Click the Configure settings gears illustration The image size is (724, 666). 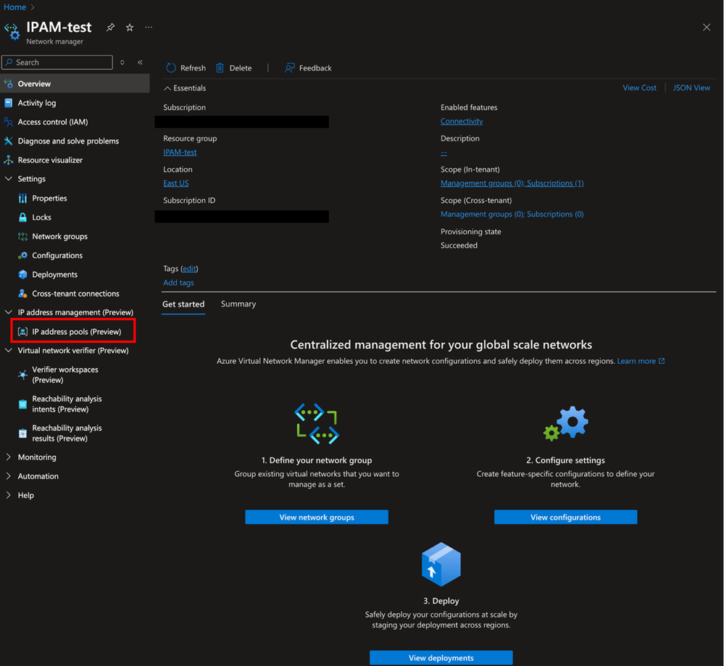[x=565, y=423]
